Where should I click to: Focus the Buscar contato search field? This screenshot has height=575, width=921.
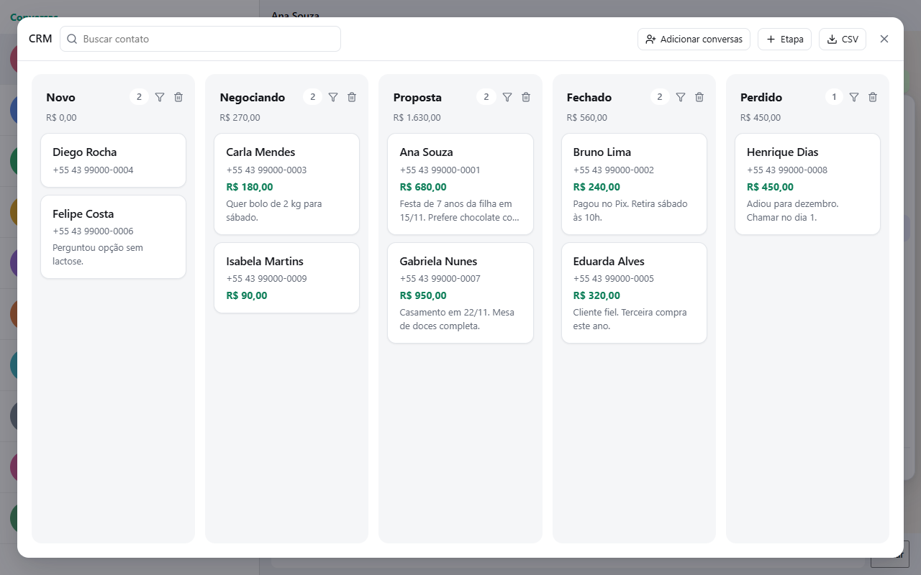tap(200, 39)
